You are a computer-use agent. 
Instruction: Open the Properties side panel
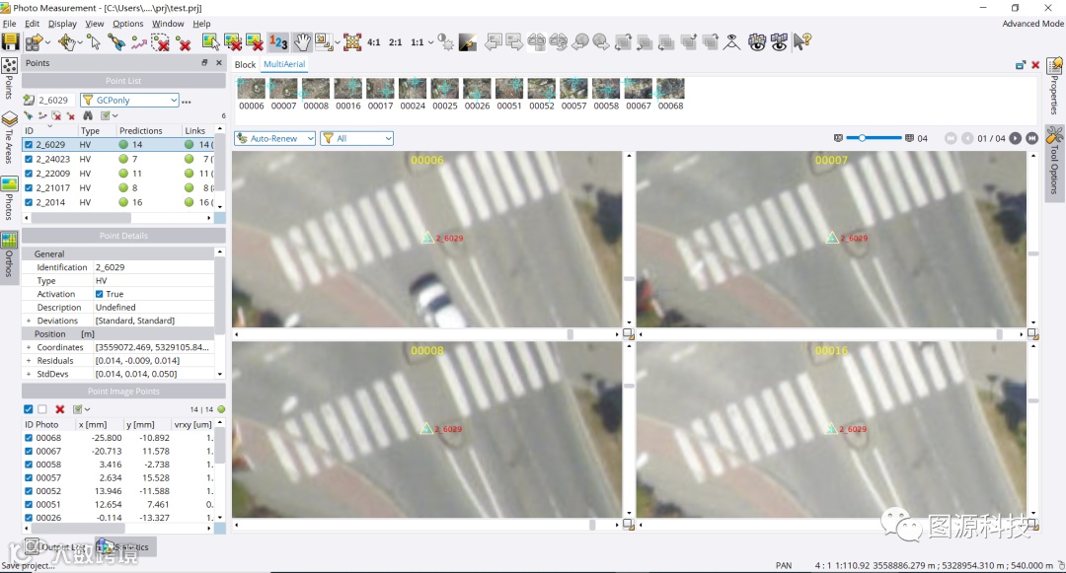click(1054, 85)
